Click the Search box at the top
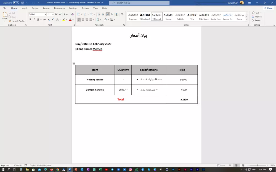The height and width of the screenshot is (172, 276). coord(139,2)
